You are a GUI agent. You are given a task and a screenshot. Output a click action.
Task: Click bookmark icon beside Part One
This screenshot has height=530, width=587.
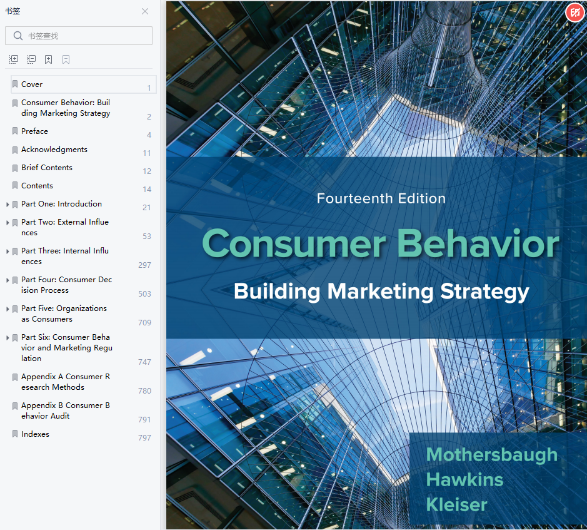15,204
